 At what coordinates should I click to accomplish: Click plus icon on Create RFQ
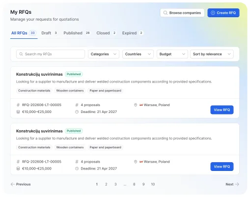(213, 13)
